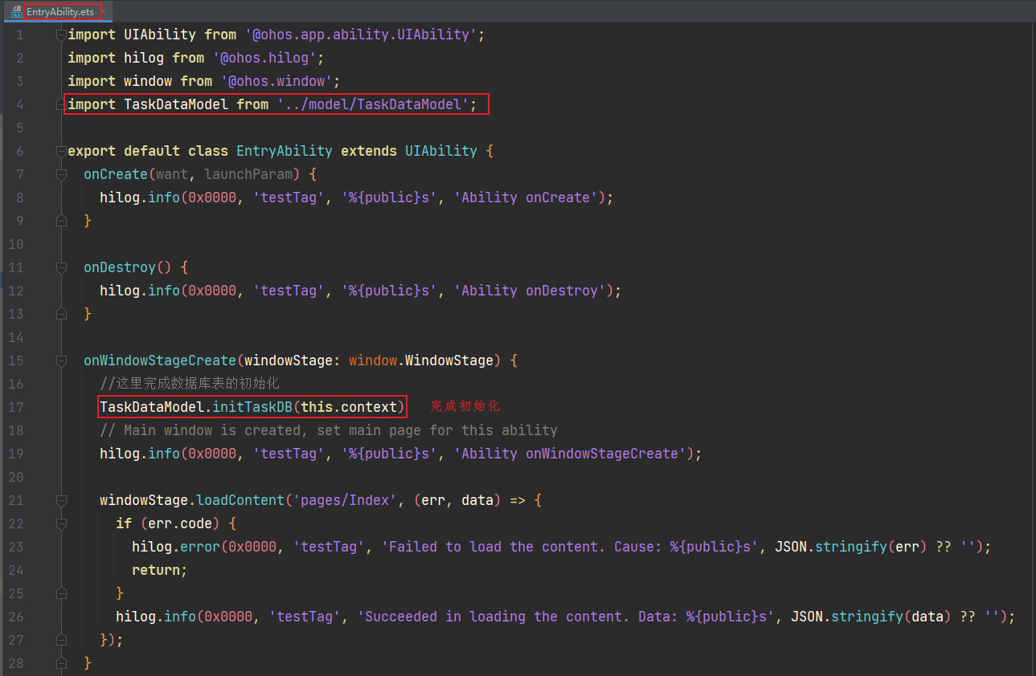Image resolution: width=1036 pixels, height=676 pixels.
Task: Close the EntryAbility.ets editor tab
Action: (102, 12)
